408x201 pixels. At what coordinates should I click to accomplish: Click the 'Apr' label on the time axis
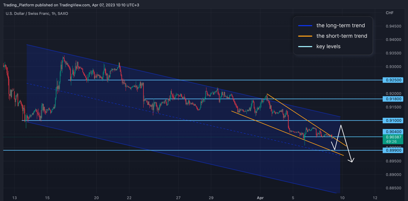click(x=260, y=198)
